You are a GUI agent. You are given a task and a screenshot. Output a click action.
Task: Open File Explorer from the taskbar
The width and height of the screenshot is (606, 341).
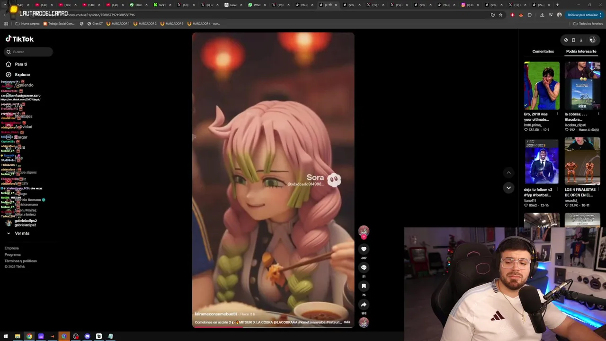(x=18, y=336)
